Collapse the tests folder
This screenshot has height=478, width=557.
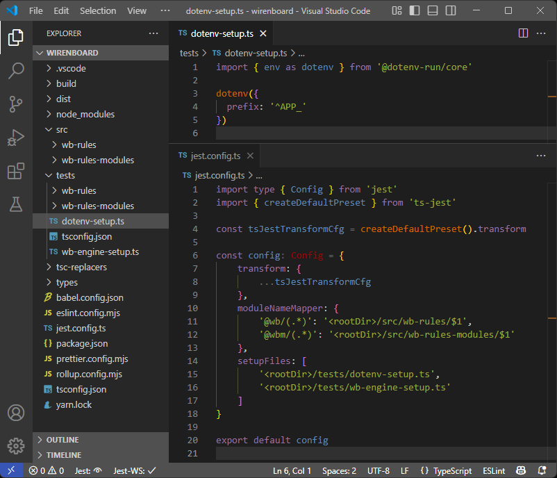[x=65, y=175]
